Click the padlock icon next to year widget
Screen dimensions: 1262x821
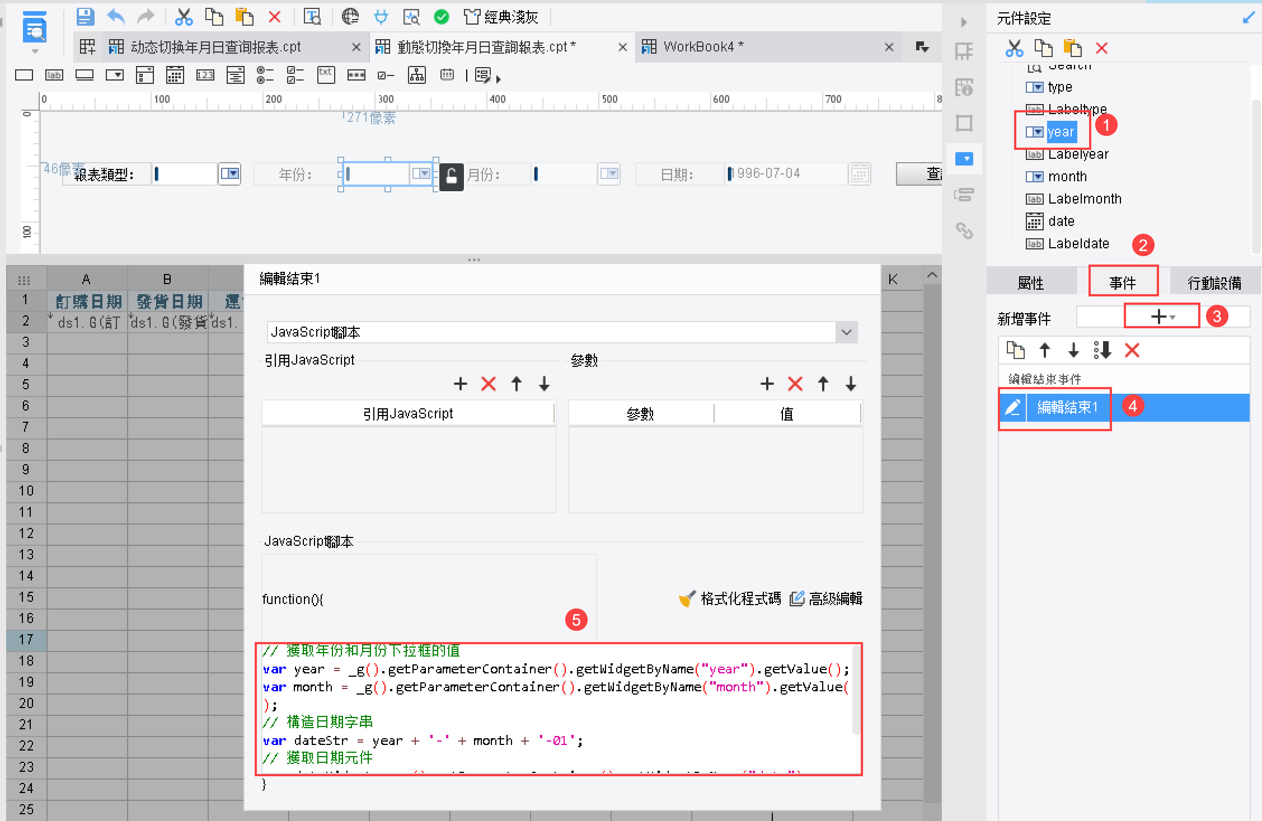click(452, 176)
